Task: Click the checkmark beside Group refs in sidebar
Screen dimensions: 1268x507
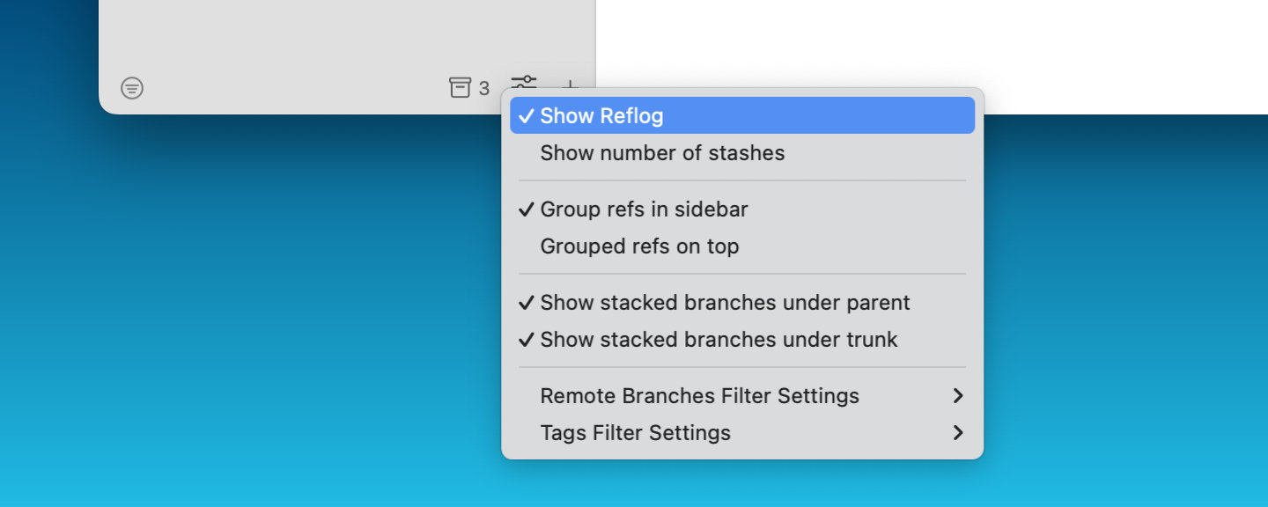Action: (x=527, y=209)
